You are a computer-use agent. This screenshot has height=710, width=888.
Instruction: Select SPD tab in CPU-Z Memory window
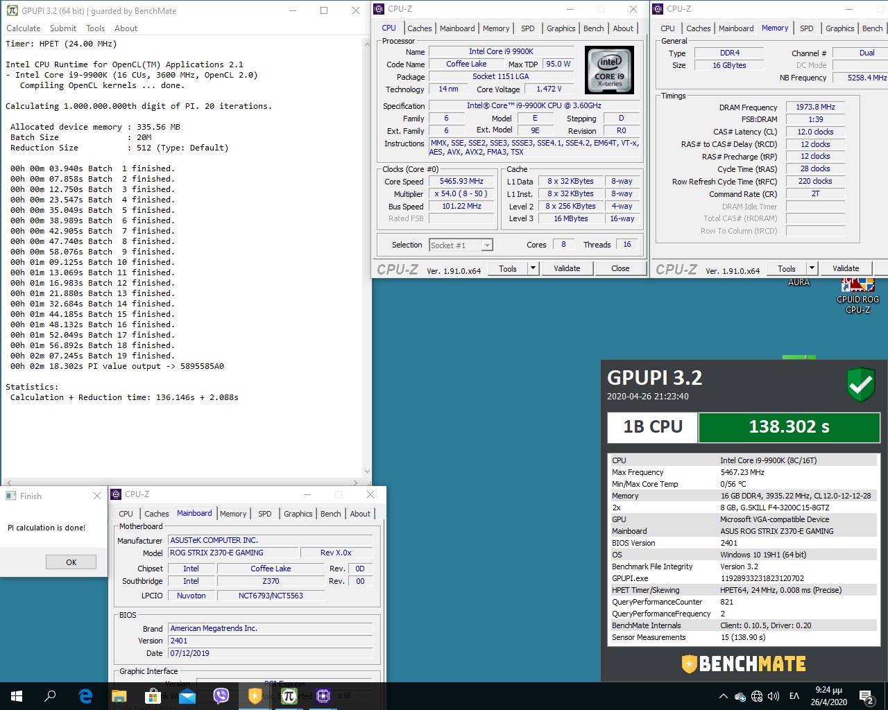[807, 28]
